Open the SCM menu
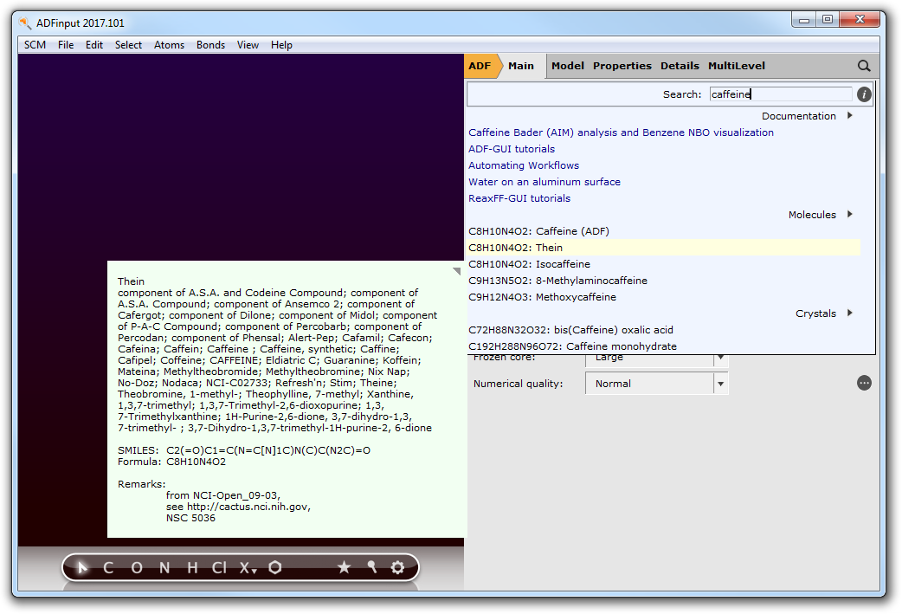 point(35,45)
